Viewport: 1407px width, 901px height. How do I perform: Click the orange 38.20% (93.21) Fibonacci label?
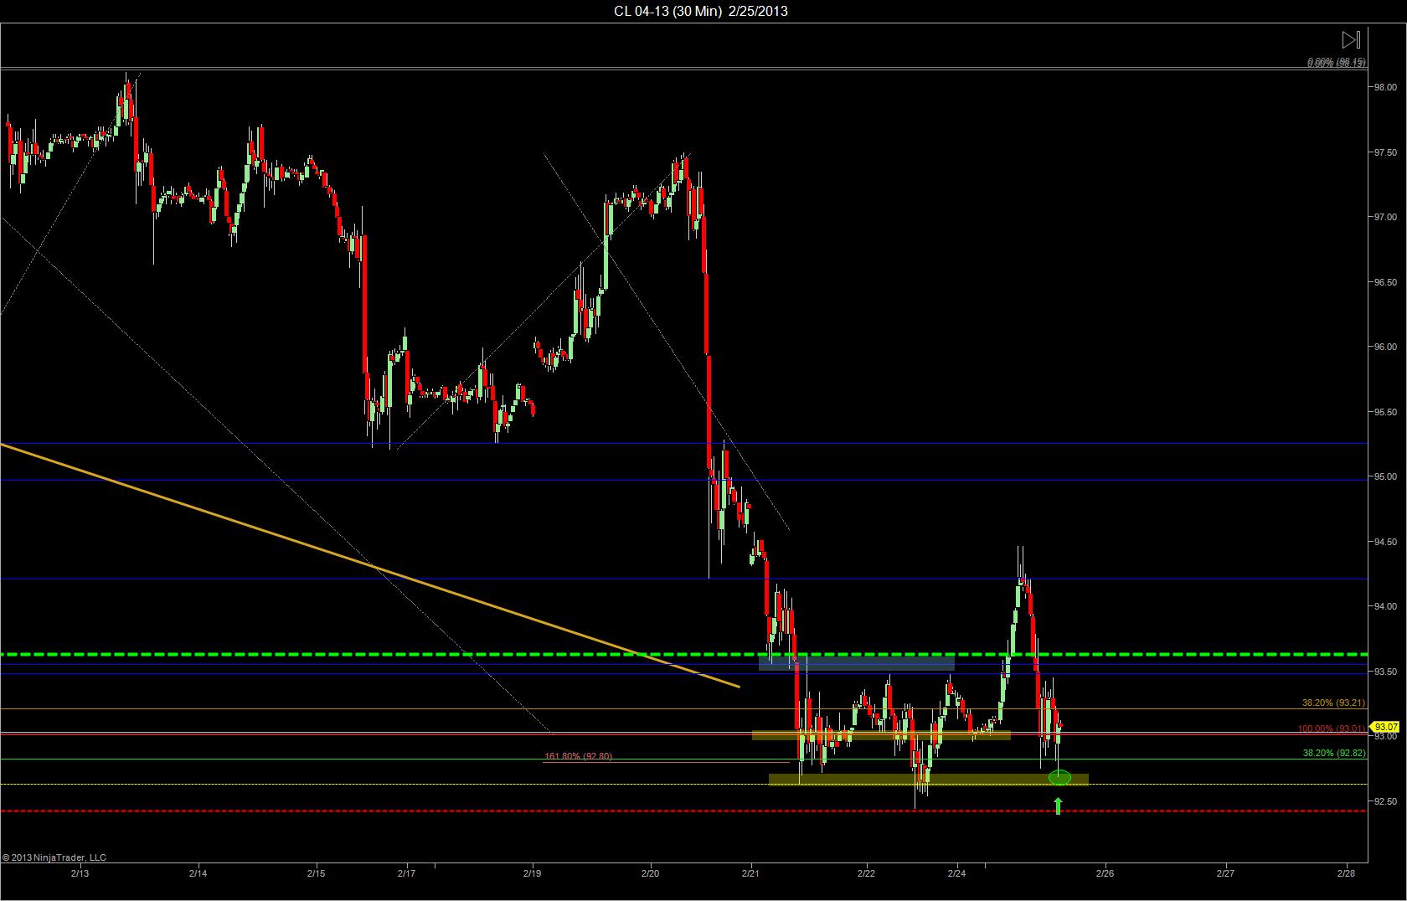tap(1333, 703)
